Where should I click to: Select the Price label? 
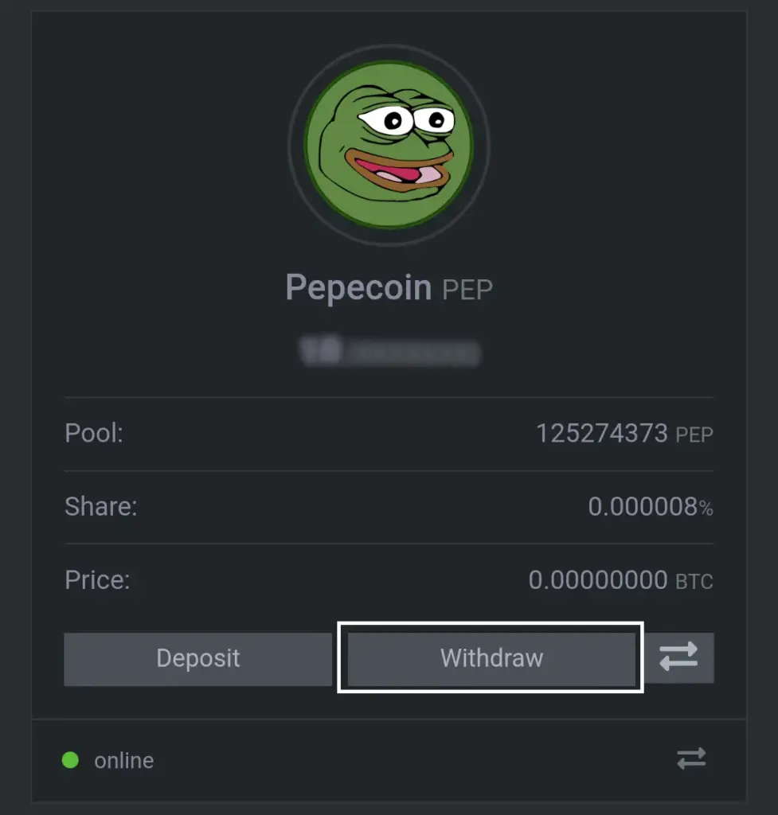(x=97, y=580)
